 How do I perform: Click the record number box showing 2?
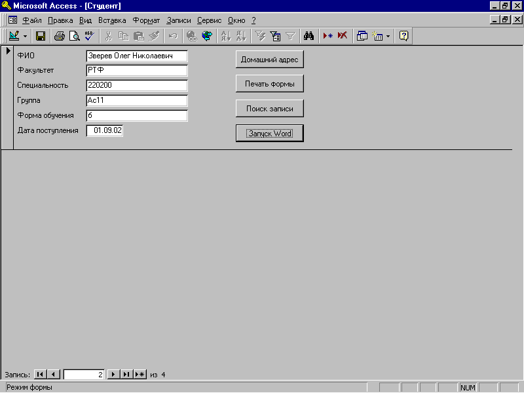tap(84, 374)
